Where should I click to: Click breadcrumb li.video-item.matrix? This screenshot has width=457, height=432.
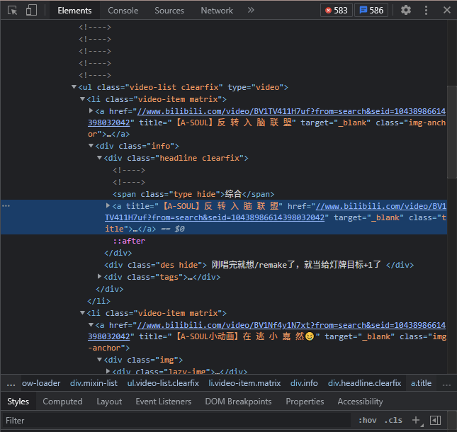point(244,383)
